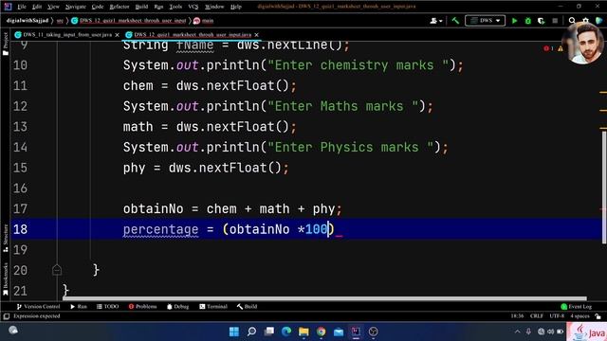Viewport: 607px width, 341px height.
Task: Click the vertical editor scrollbar thumb
Action: (604, 188)
